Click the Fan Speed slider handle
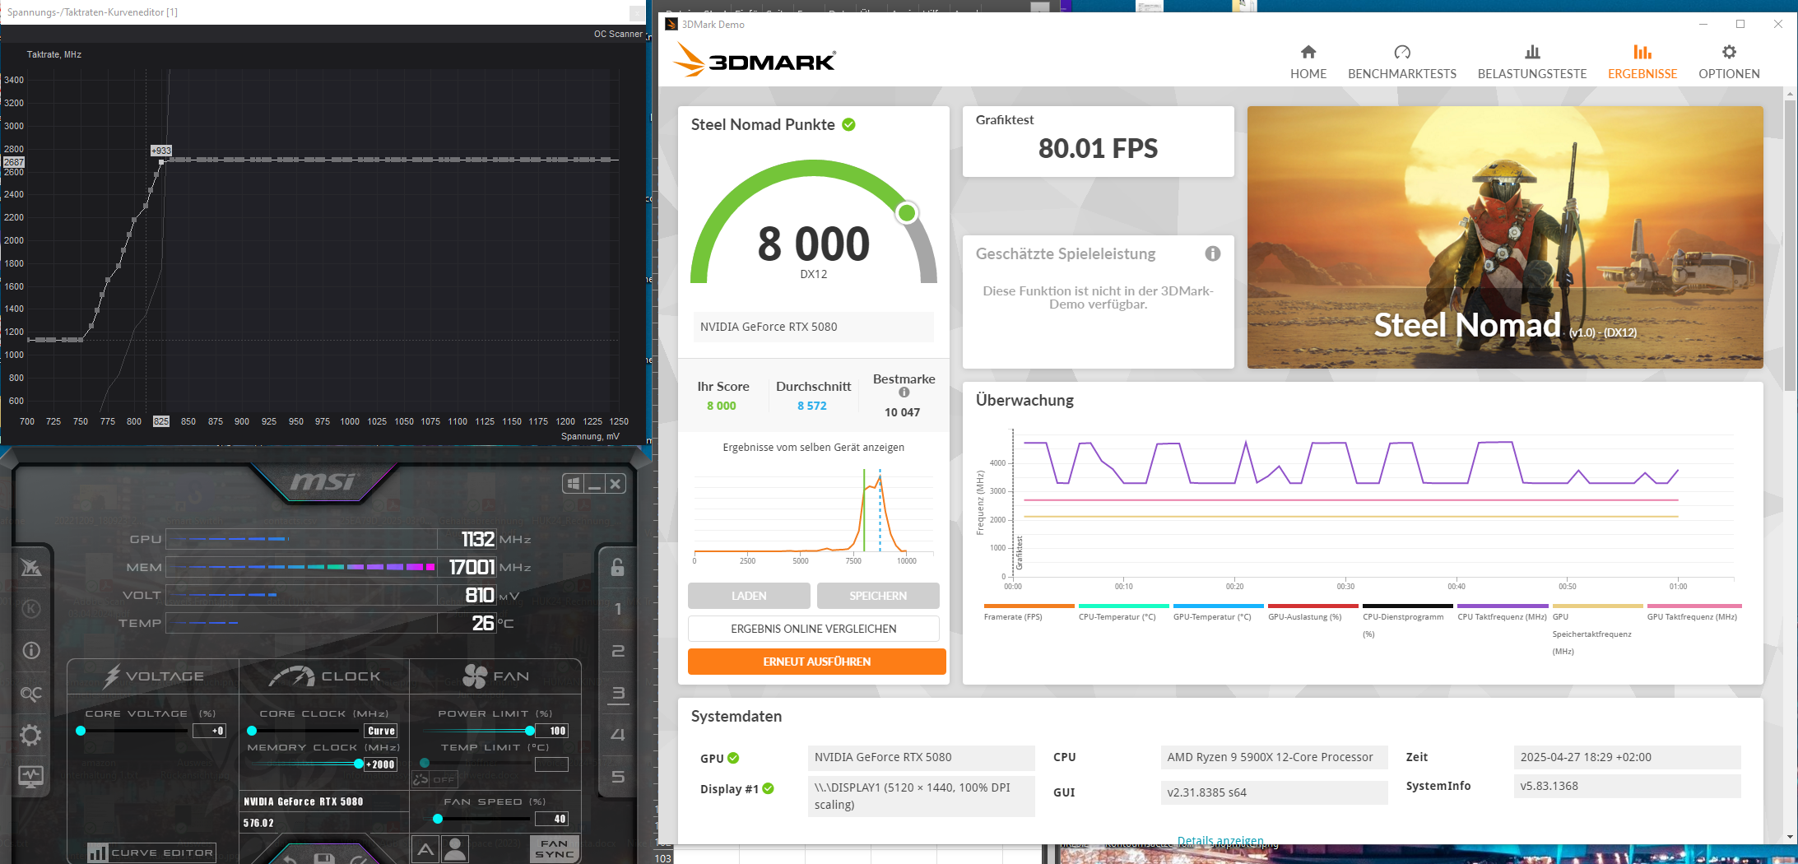1798x864 pixels. tap(438, 819)
